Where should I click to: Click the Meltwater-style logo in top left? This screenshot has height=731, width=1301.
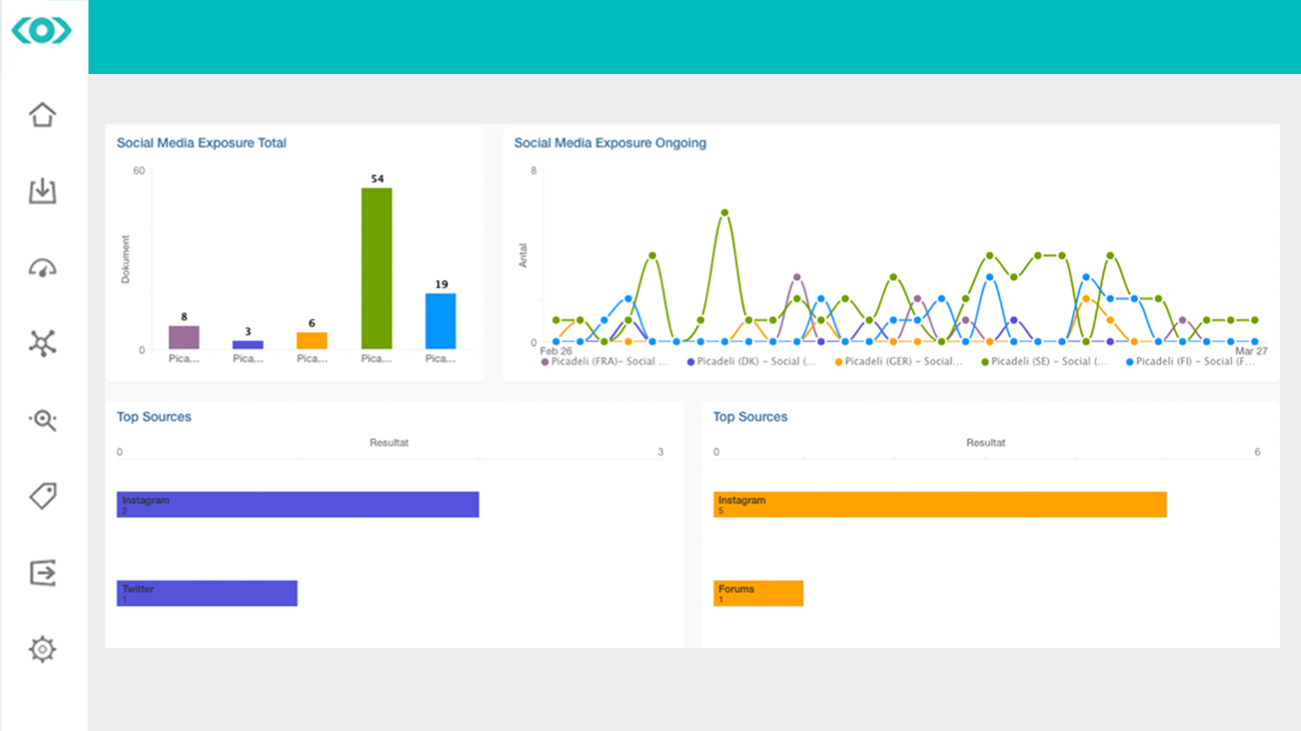pos(40,31)
